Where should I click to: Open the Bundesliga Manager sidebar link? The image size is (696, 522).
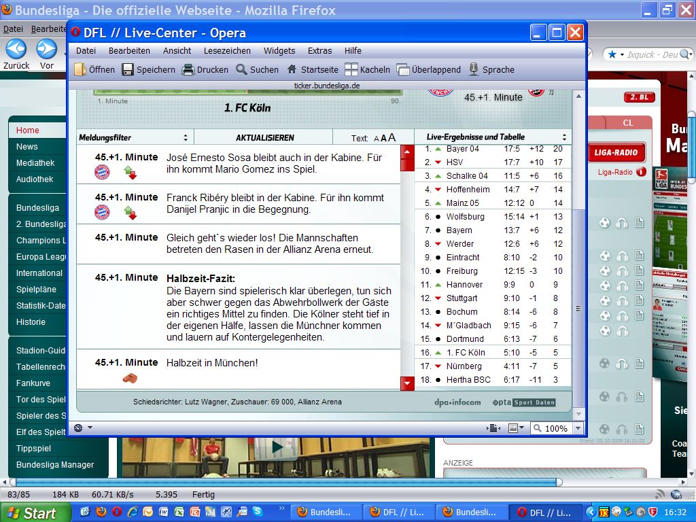[55, 465]
